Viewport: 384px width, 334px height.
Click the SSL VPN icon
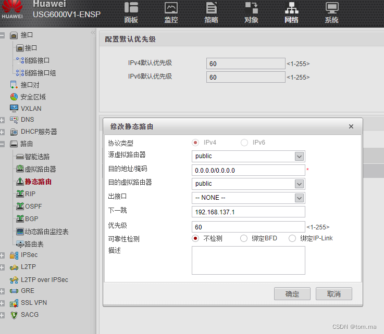point(14,303)
